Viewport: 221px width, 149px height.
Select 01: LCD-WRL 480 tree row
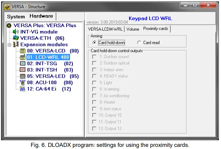point(48,57)
